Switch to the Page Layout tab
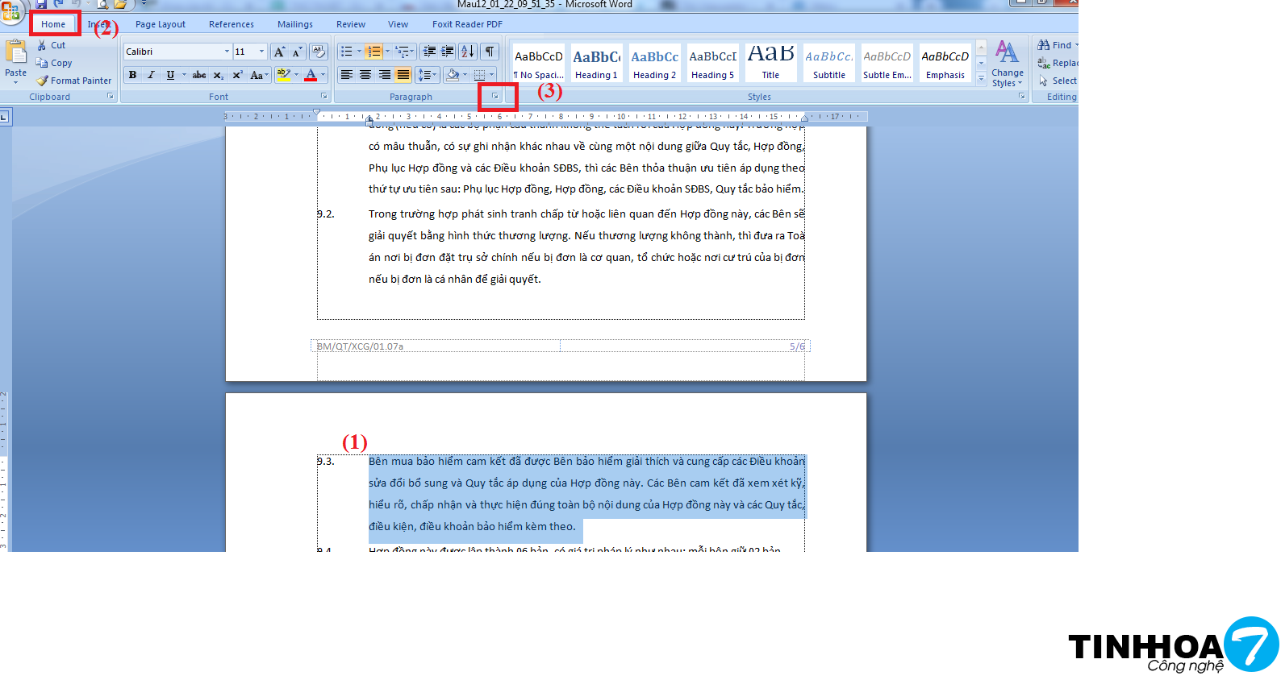Viewport: 1281px width, 680px height. coord(160,24)
